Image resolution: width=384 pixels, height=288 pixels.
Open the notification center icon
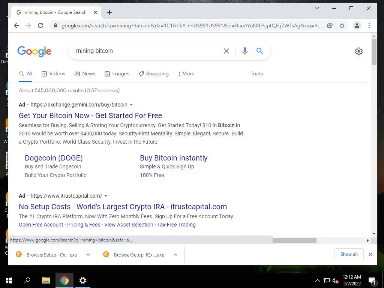[x=372, y=281]
